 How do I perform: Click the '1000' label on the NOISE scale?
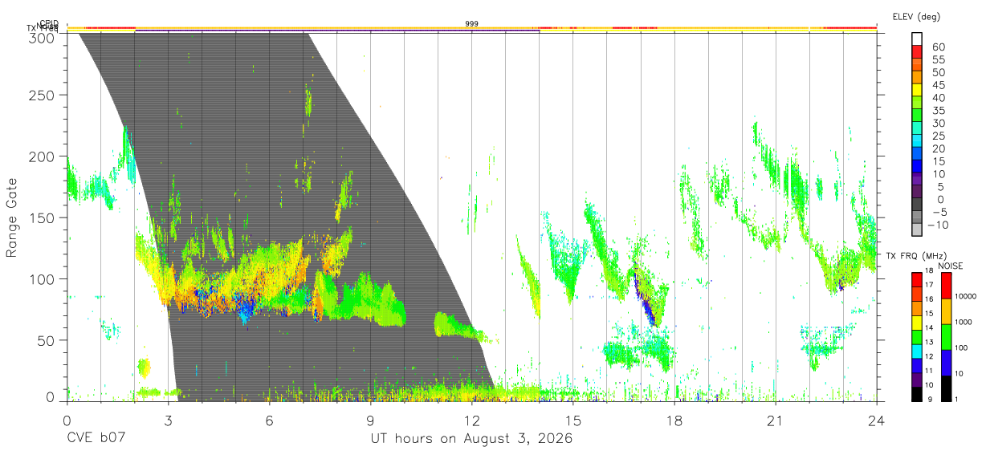[x=964, y=323]
